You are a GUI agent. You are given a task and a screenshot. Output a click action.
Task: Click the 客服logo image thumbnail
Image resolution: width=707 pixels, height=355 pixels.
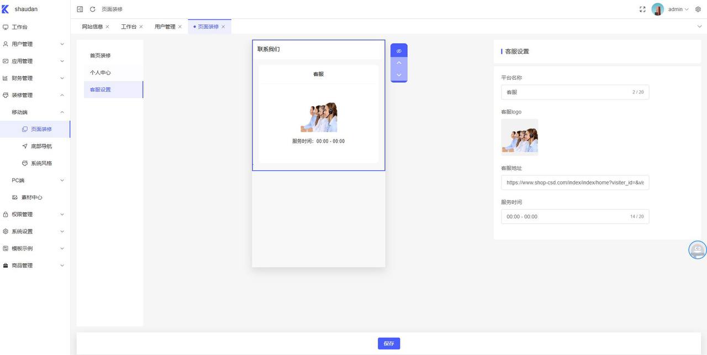coord(519,137)
